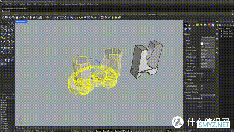Click the Hyperlink browse button
This screenshot has width=234, height=132.
click(x=214, y=70)
